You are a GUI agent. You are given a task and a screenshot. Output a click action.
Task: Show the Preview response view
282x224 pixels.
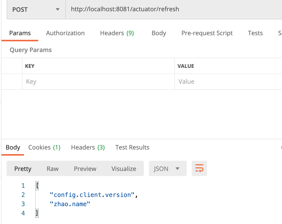point(85,169)
